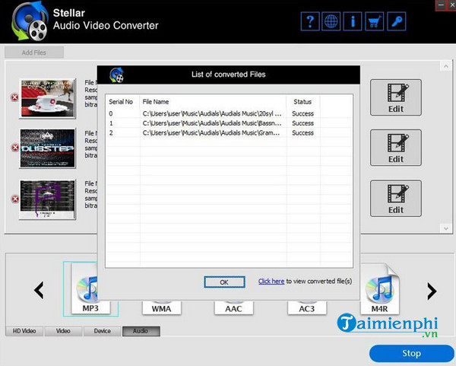Edit the Dubstep video file

point(396,148)
